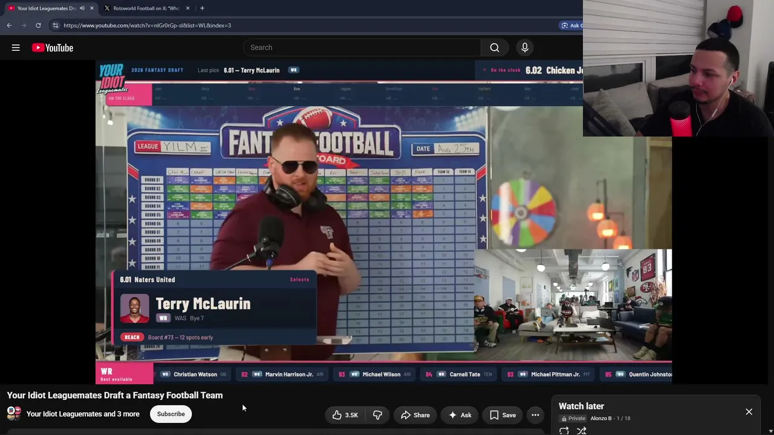Click 'Michael Pittman Jr.' in the ticker
The width and height of the screenshot is (774, 435).
point(555,375)
